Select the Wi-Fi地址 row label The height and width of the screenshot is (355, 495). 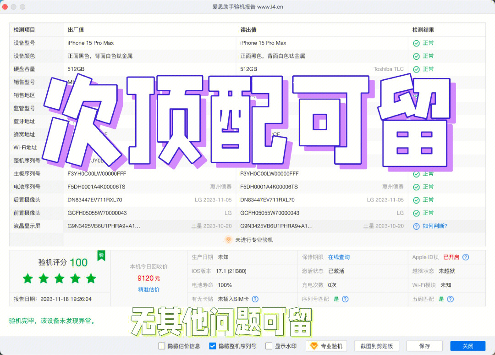point(25,148)
